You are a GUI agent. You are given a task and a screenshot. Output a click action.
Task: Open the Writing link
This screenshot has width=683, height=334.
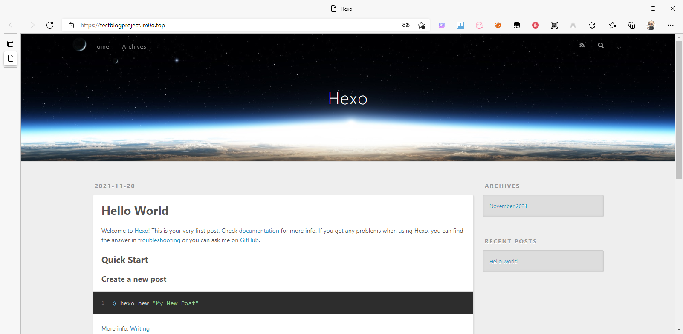point(140,328)
